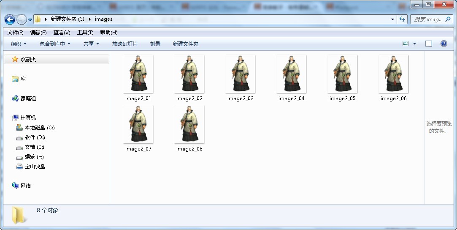The height and width of the screenshot is (230, 457).
Task: Select 家庭组 in navigation pane
Action: click(x=28, y=99)
